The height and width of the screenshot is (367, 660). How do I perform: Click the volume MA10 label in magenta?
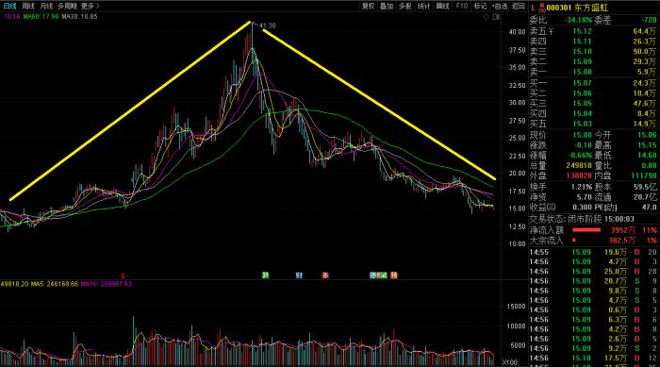pyautogui.click(x=106, y=284)
